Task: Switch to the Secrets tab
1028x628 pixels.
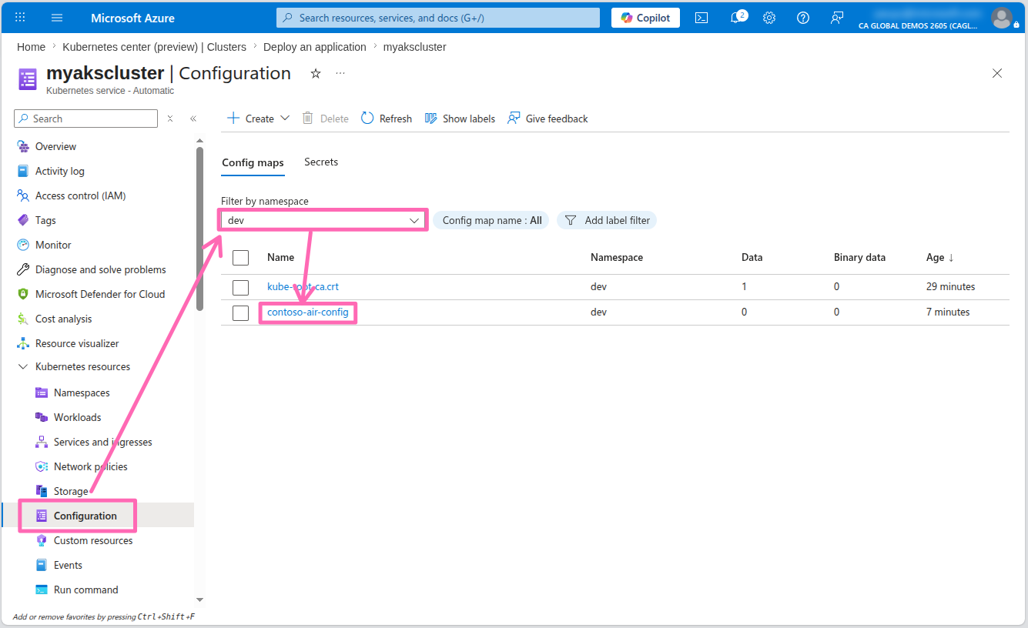Action: [x=321, y=162]
